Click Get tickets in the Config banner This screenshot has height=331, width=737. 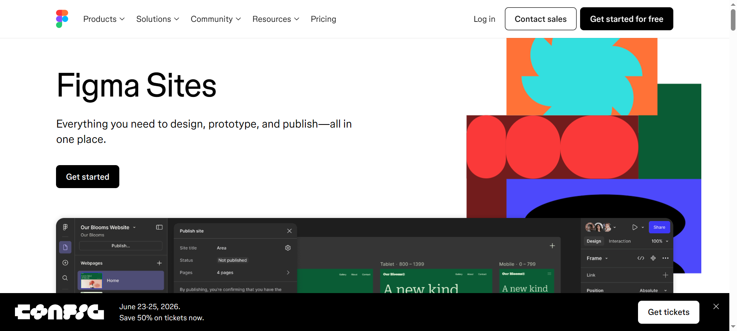tap(668, 312)
